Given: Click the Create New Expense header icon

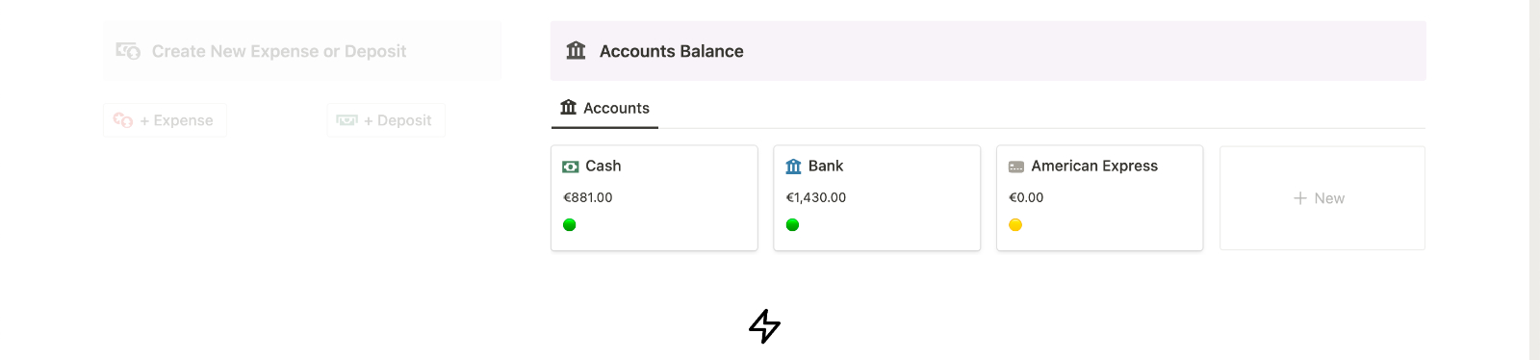Looking at the screenshot, I should (x=128, y=51).
